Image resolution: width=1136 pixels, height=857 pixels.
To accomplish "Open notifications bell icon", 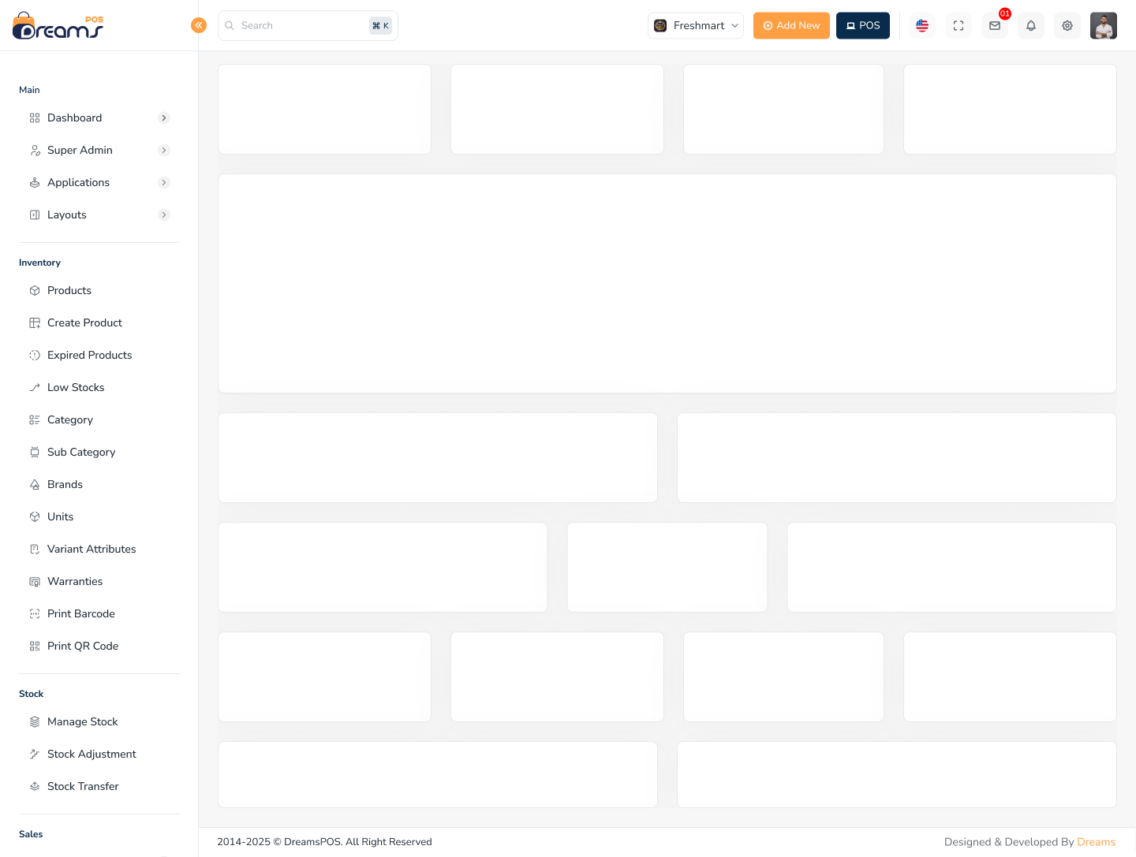I will coord(1031,26).
